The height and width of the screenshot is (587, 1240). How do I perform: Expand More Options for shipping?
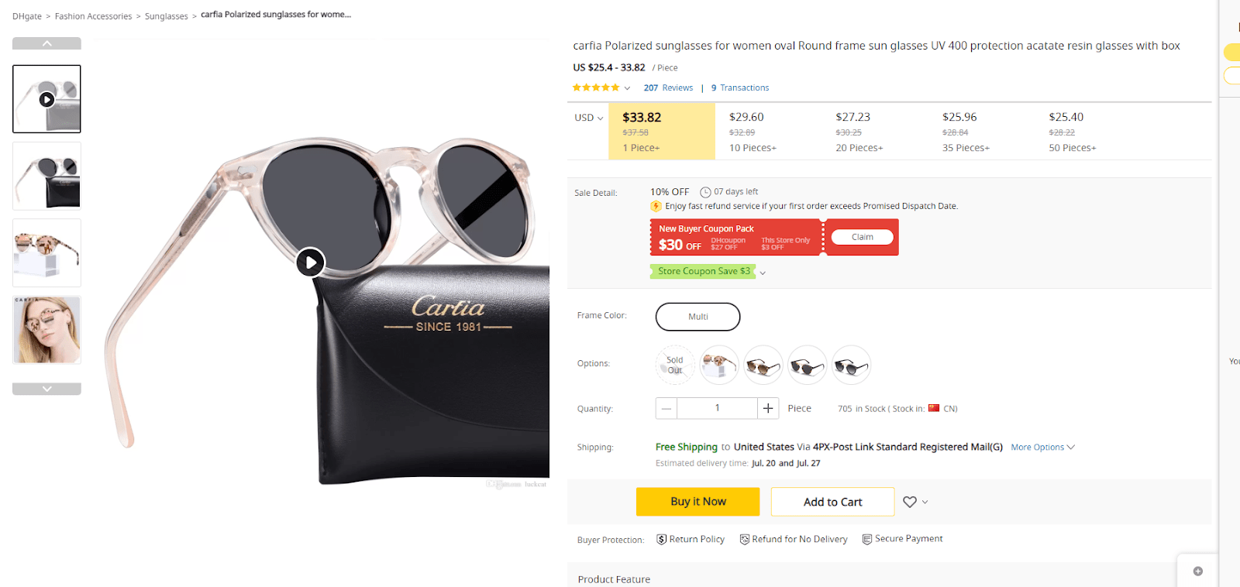point(1042,447)
